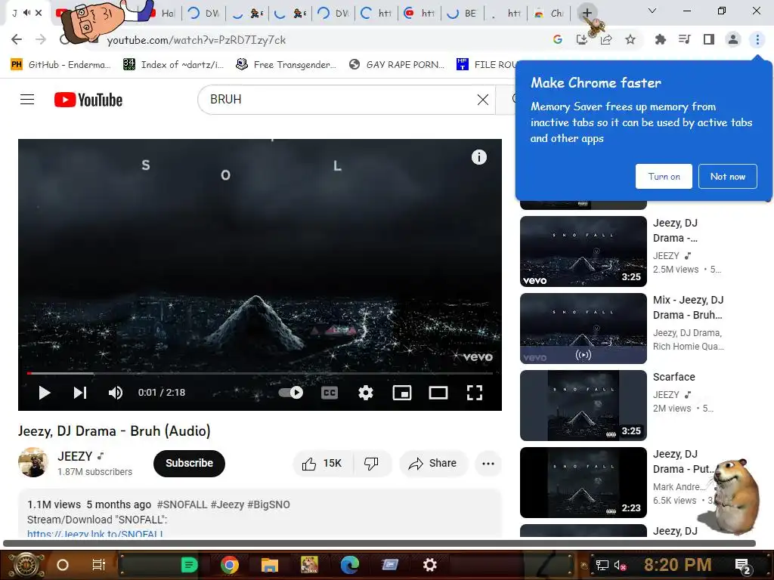The height and width of the screenshot is (580, 774).
Task: Switch to the BE tab
Action: (x=463, y=14)
